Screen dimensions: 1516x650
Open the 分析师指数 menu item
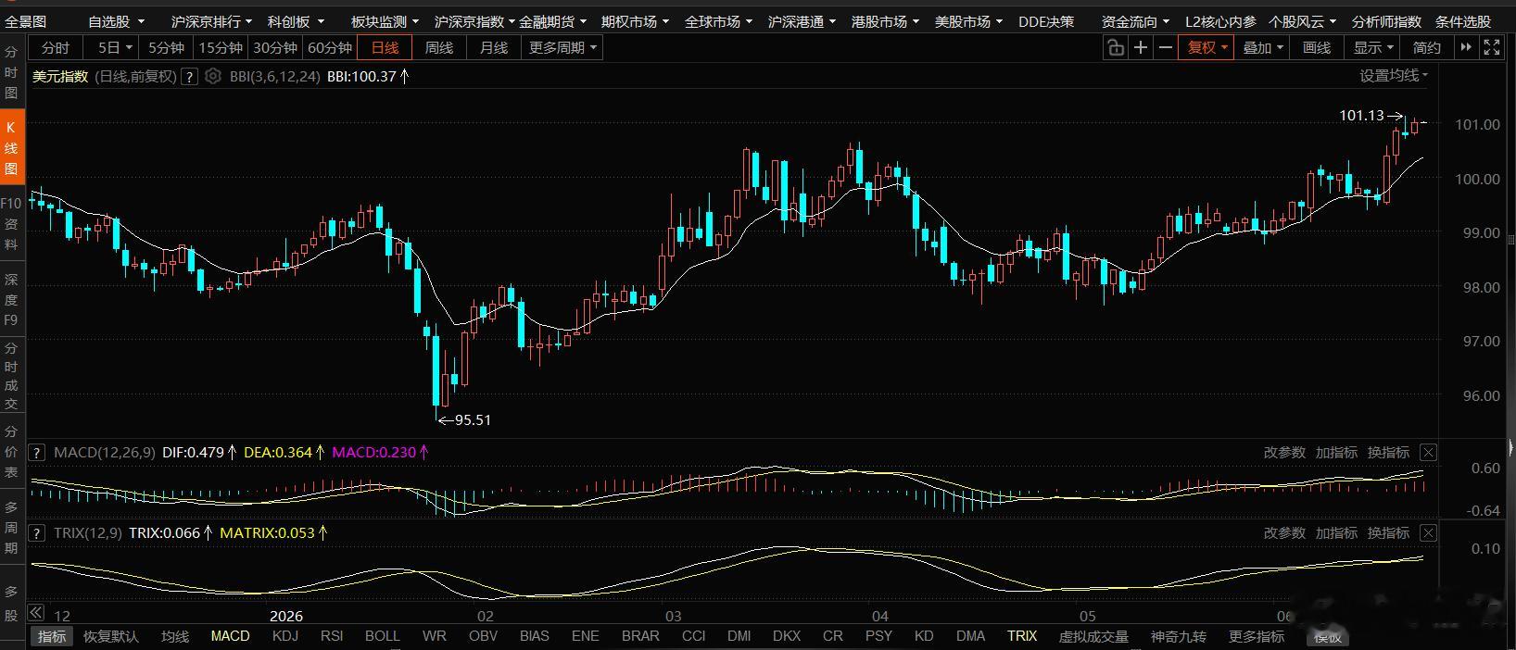coord(1386,21)
